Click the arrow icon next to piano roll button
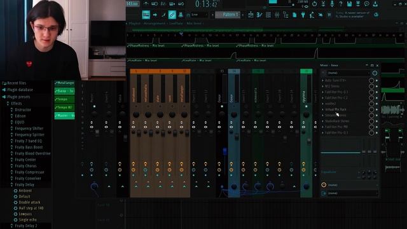 click(155, 15)
